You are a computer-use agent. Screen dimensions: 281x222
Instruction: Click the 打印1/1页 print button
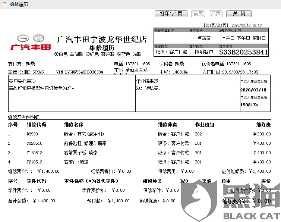171,14
